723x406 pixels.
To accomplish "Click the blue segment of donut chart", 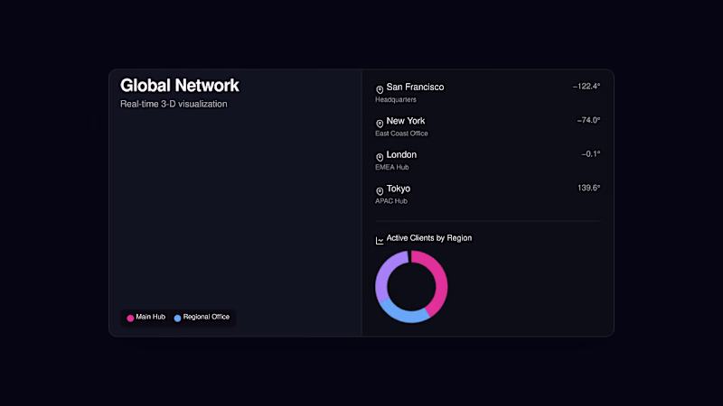I will point(403,314).
